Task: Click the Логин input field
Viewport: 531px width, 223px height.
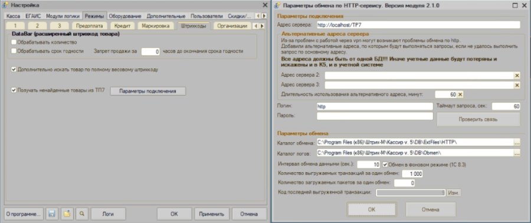Action: pyautogui.click(x=375, y=106)
